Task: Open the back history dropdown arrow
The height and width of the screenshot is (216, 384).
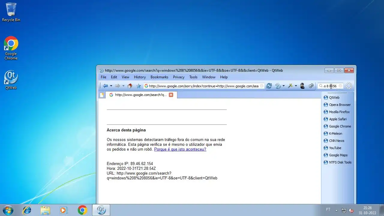Action: tap(111, 86)
